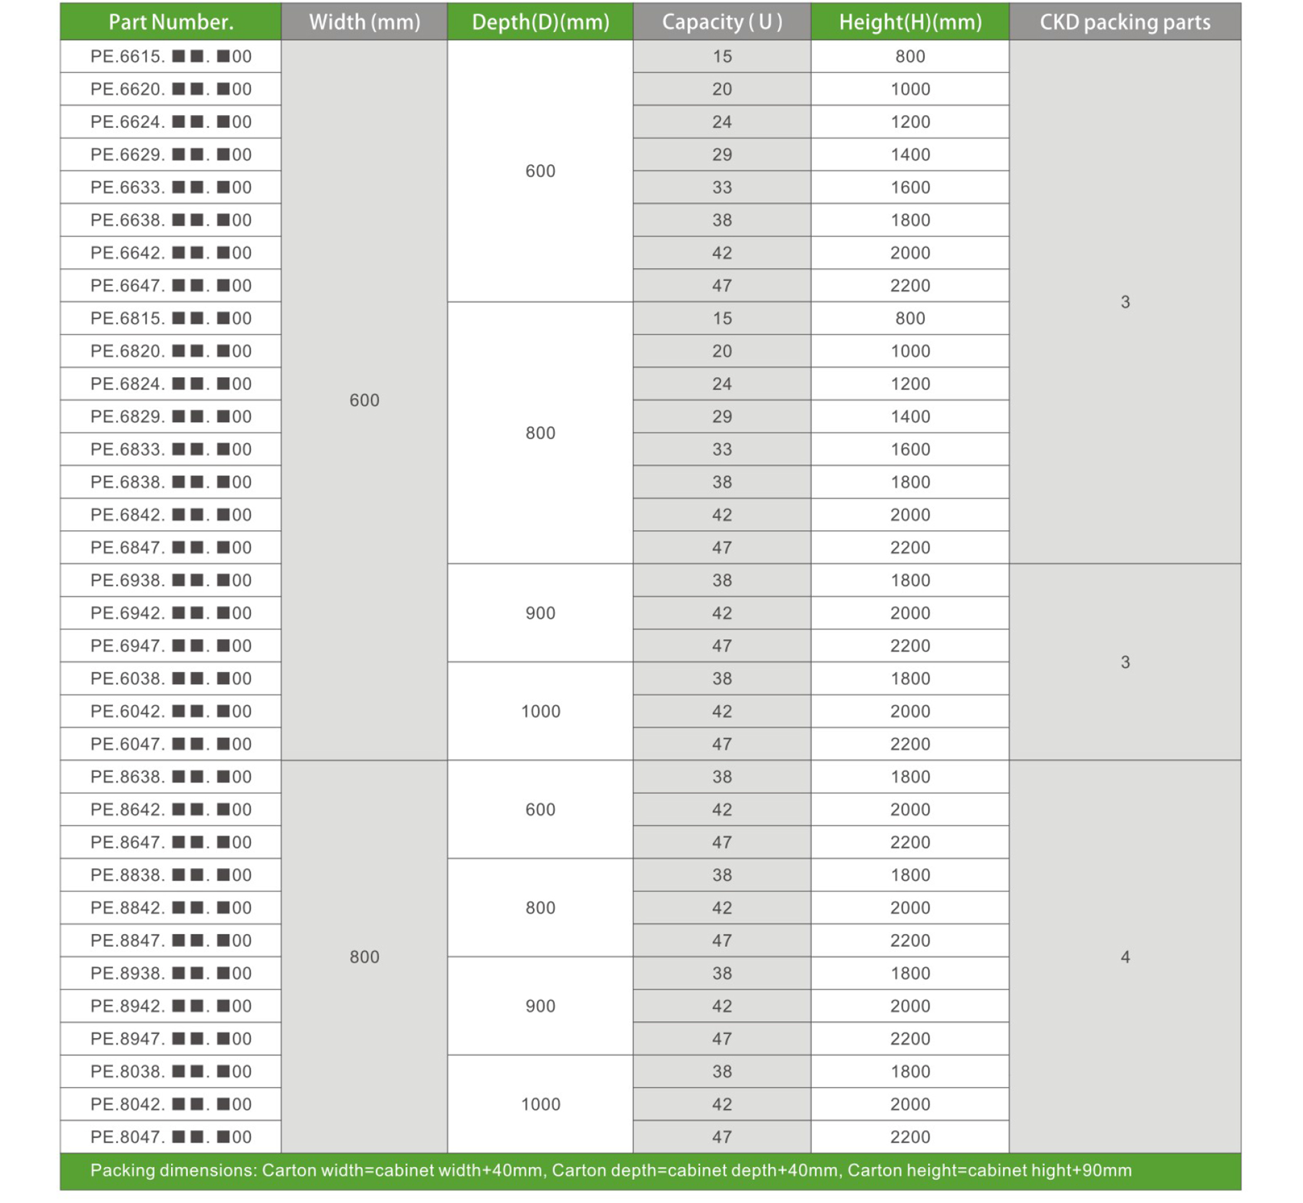The width and height of the screenshot is (1303, 1203).
Task: Select part number PE.6647 cell
Action: coord(170,286)
